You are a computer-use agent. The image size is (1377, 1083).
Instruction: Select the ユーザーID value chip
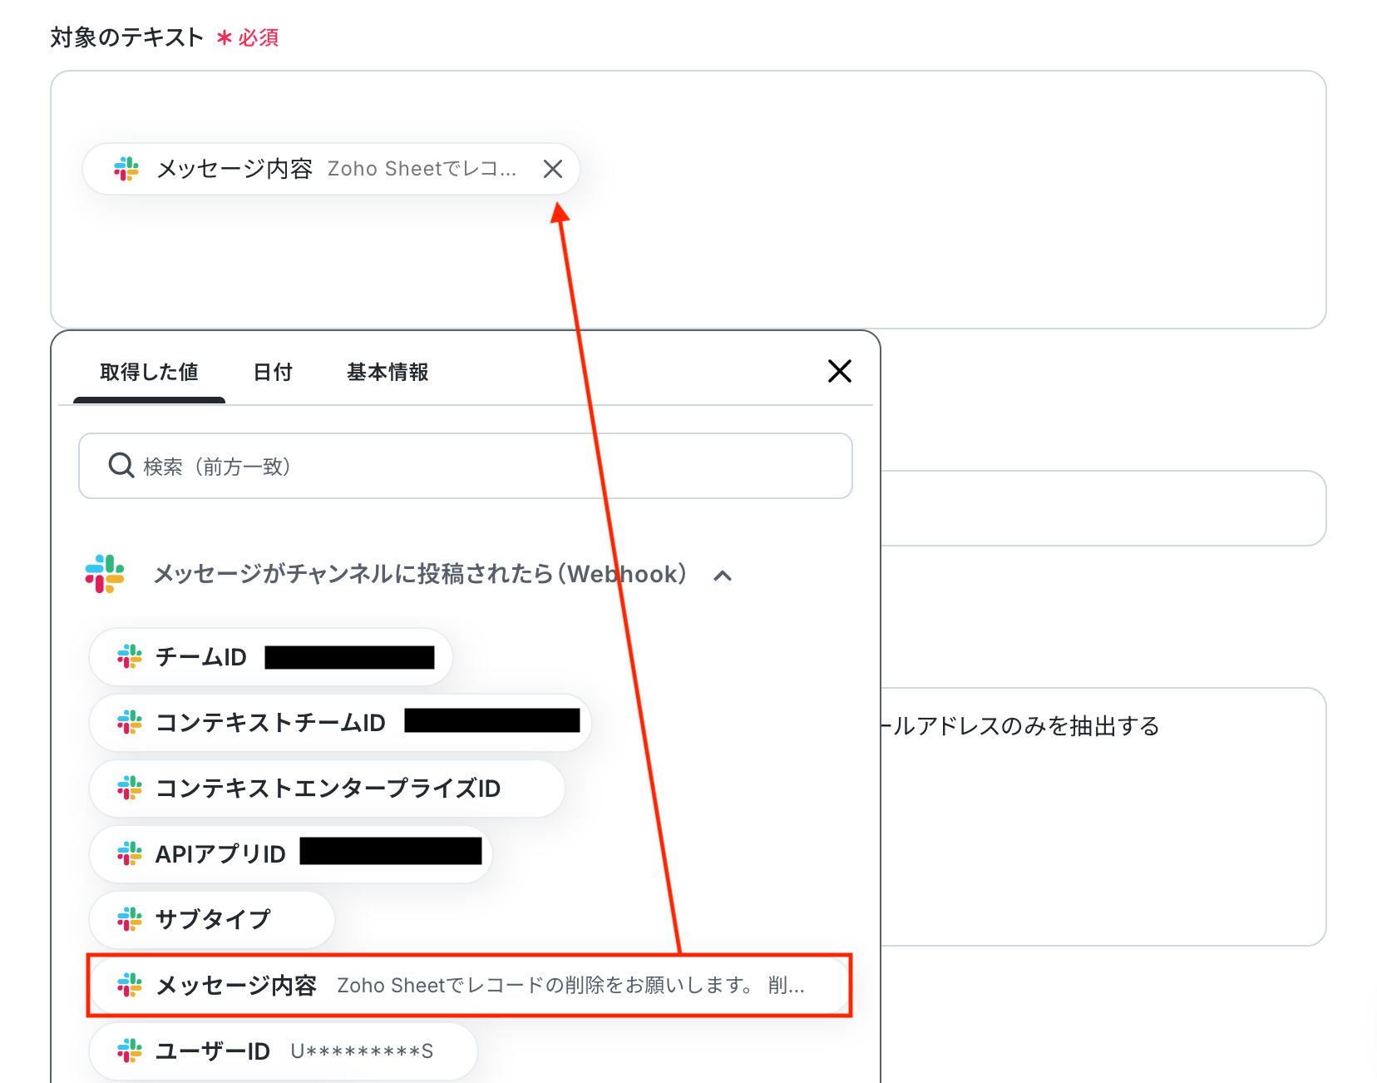tap(284, 1051)
